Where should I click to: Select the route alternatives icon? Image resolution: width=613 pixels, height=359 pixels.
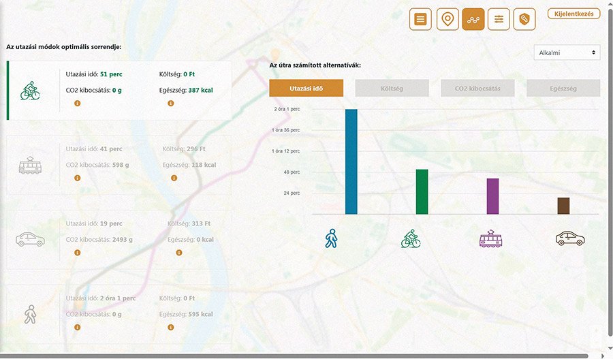(473, 19)
